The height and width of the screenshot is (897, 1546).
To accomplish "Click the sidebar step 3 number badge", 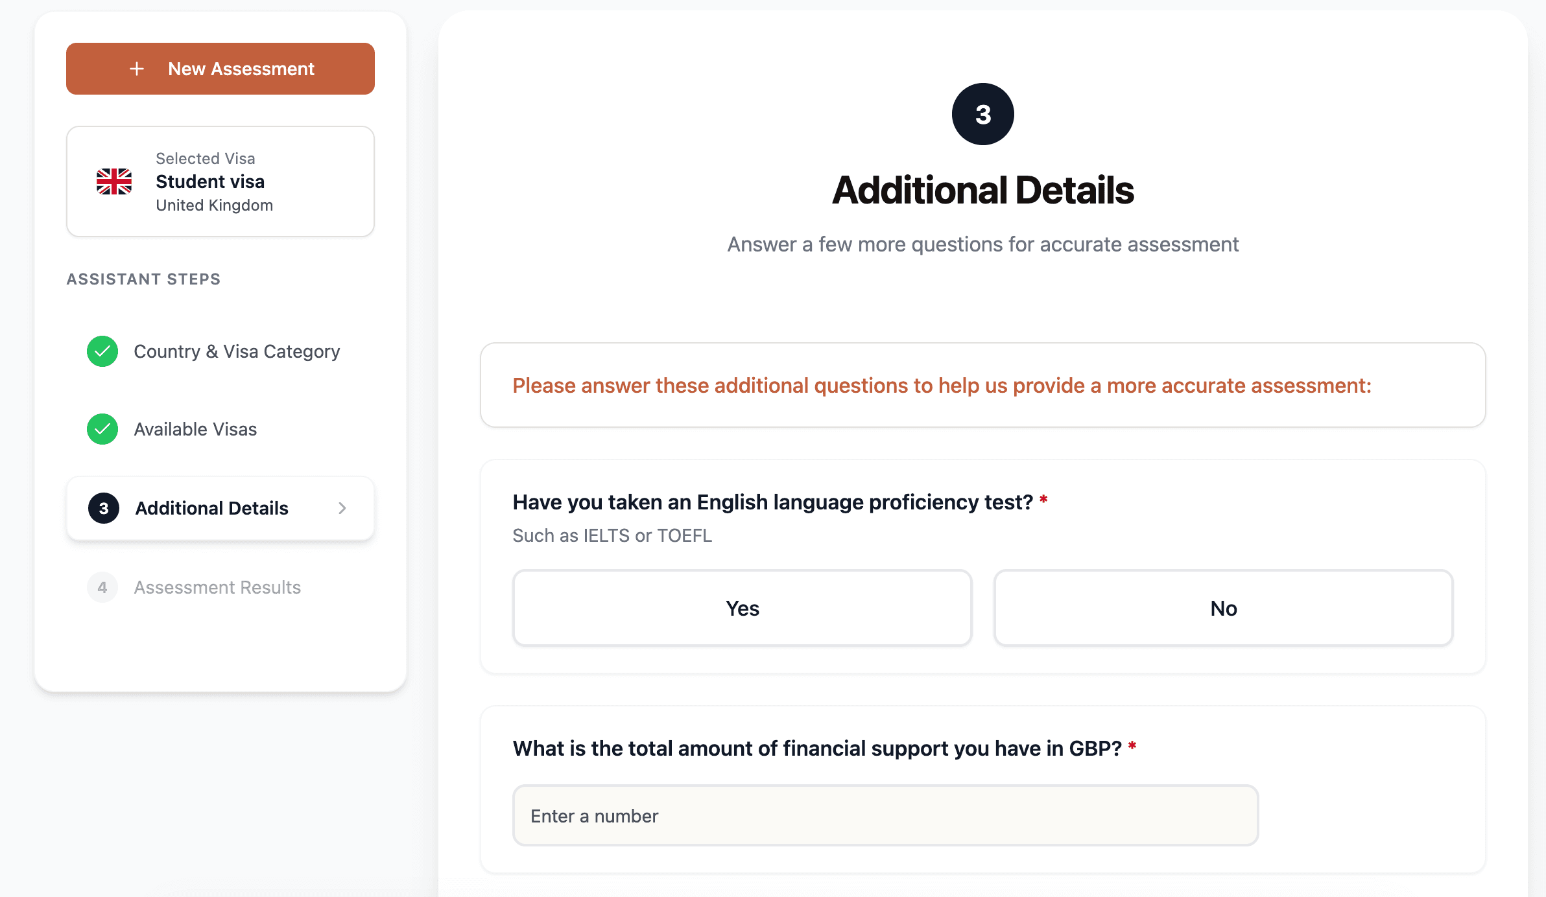I will click(x=104, y=508).
